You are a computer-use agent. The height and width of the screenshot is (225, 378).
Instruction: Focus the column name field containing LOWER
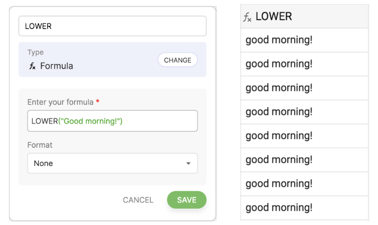tap(112, 26)
